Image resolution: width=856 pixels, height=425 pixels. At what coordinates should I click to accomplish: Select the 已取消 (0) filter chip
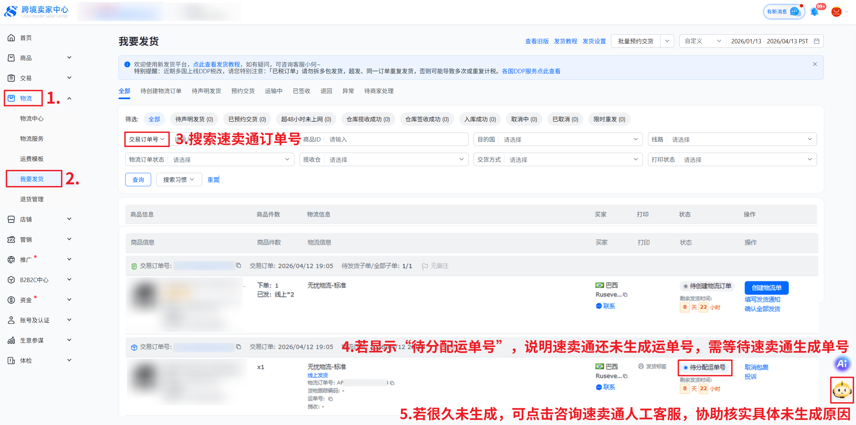[x=565, y=119]
